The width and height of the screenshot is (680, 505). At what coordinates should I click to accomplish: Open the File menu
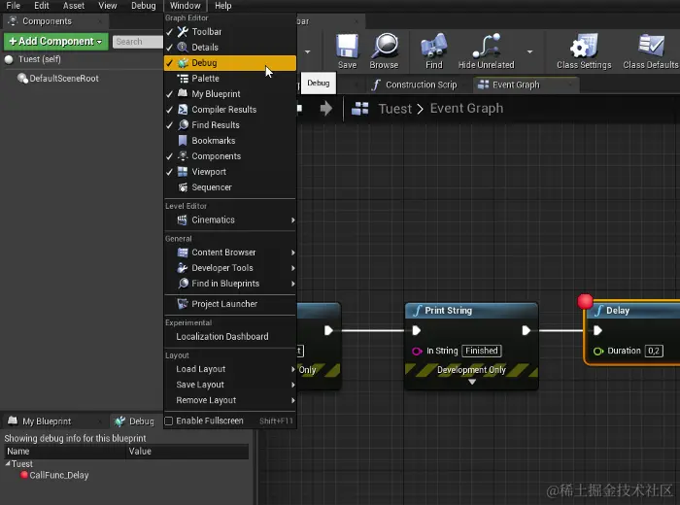click(x=13, y=6)
